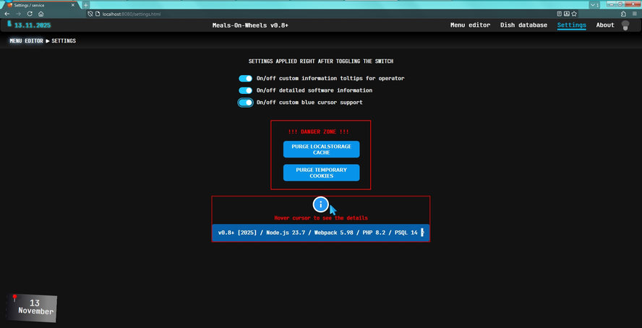Open the Menu editor page
Screen dimensions: 642x328
coord(470,25)
